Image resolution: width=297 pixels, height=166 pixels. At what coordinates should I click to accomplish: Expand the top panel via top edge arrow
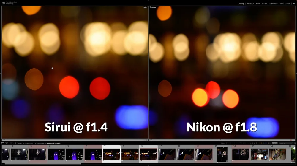[148, 1]
